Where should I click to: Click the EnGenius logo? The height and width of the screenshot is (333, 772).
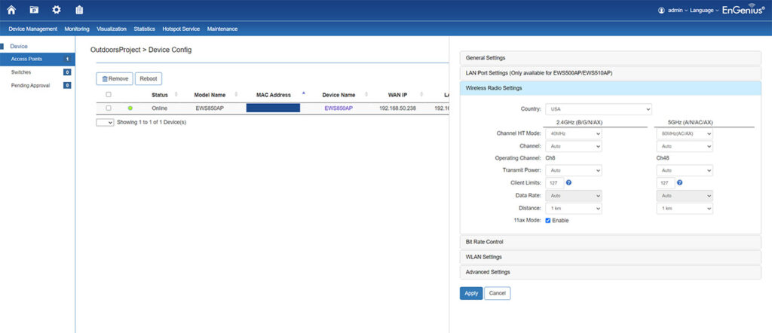click(743, 9)
